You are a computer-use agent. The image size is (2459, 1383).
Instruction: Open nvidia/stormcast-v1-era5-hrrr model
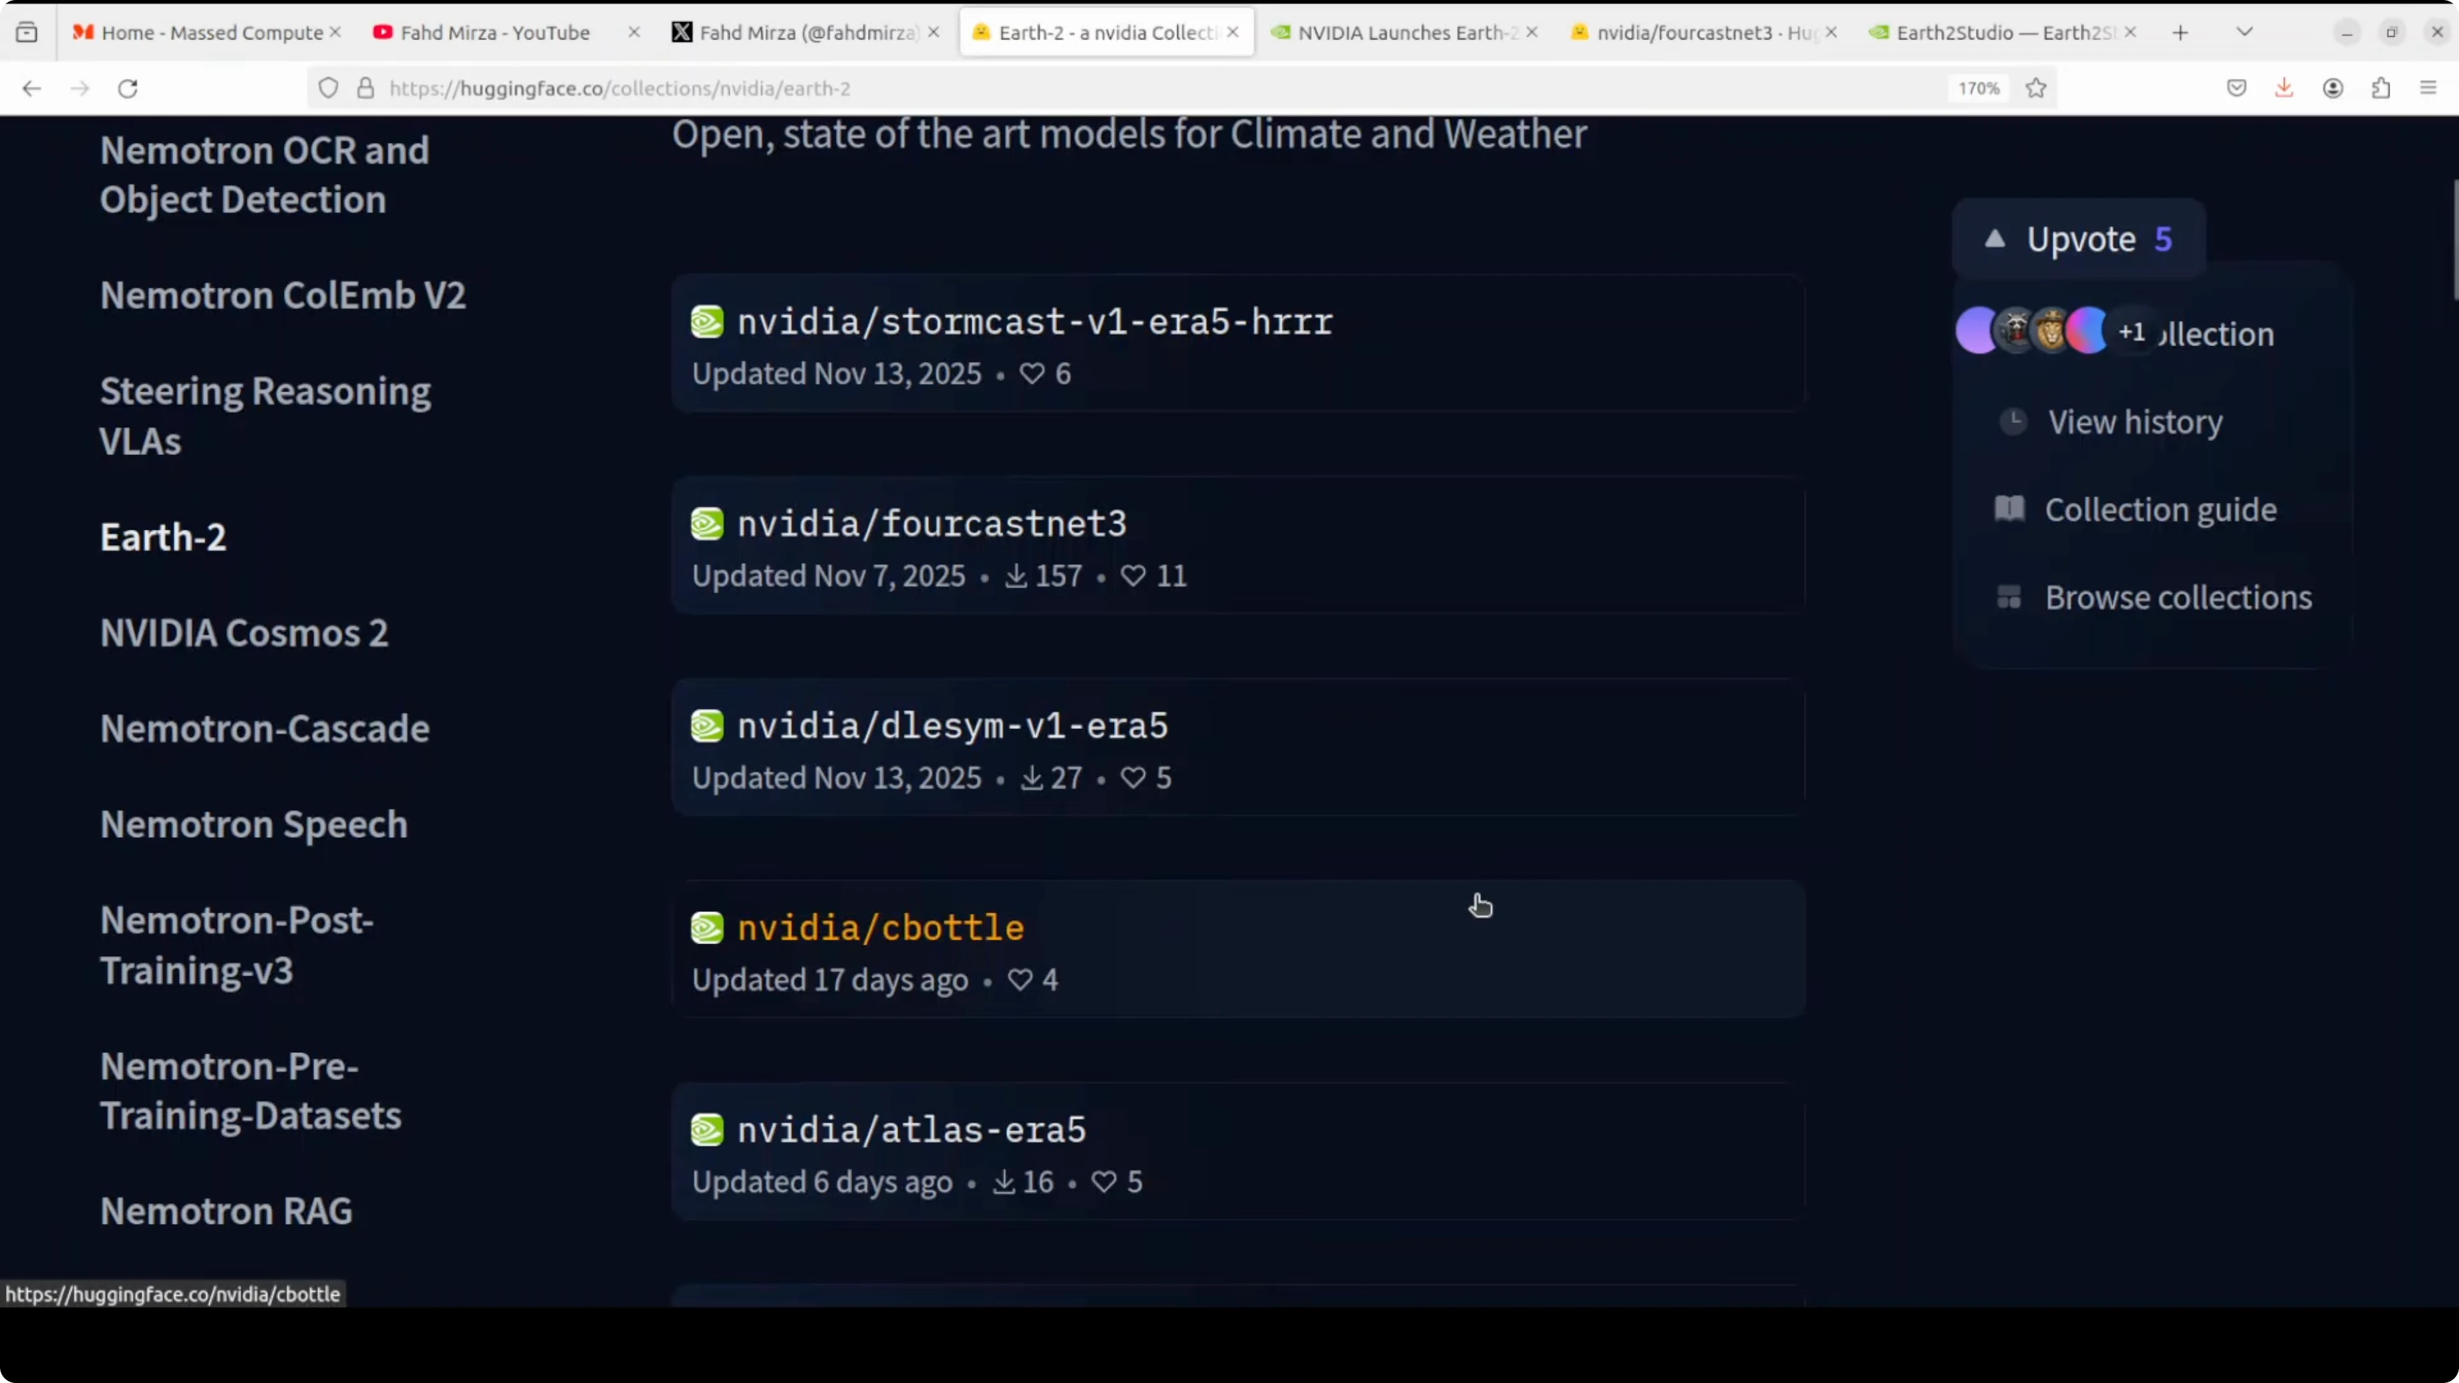(1035, 321)
